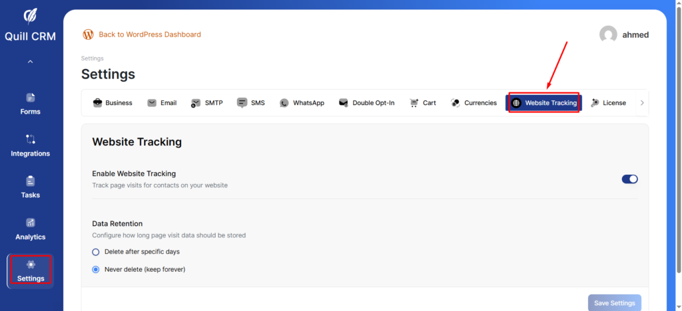Switch to the Double Opt-In tab

366,103
